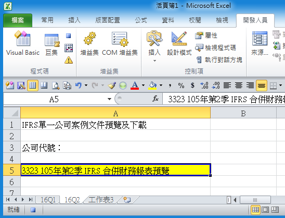Apply comma style format
285x218 pixels.
tap(170, 86)
